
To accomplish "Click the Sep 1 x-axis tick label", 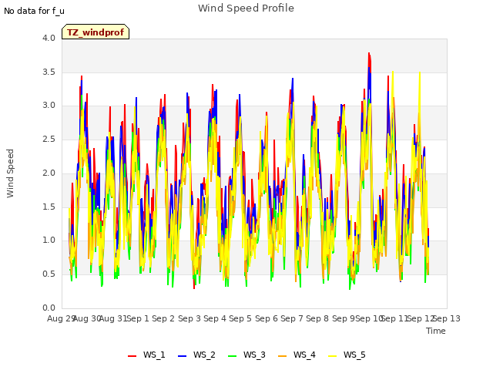I will pos(138,318).
